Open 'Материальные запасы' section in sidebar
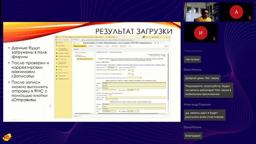The image size is (256, 144). pos(64,56)
